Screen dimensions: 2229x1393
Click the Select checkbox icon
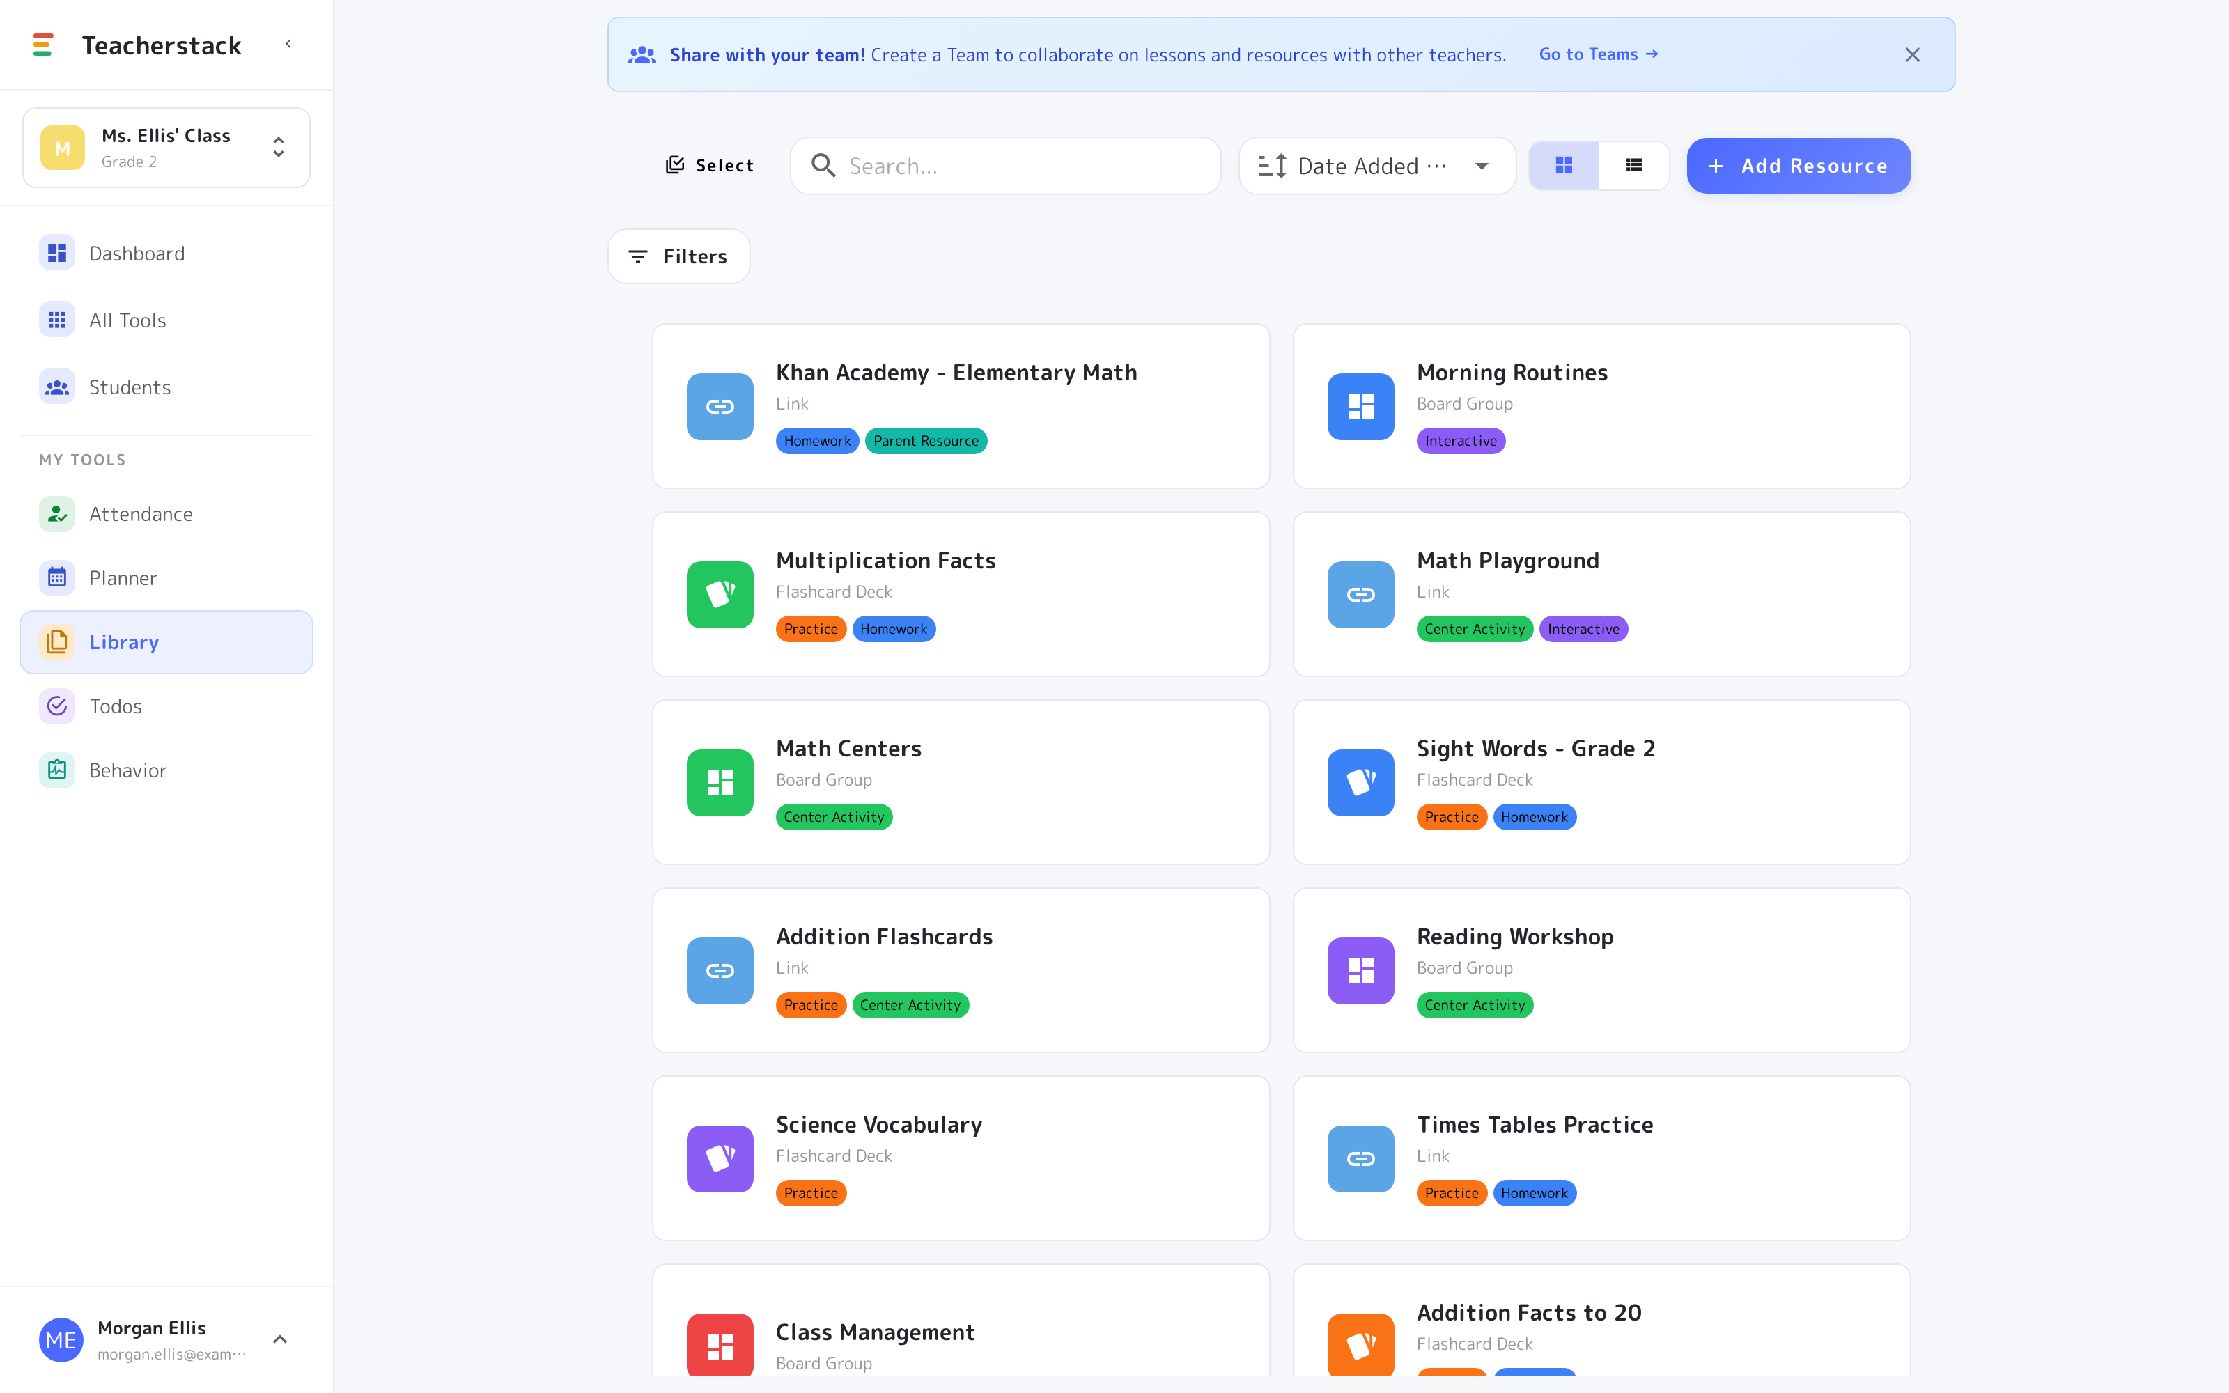point(675,165)
